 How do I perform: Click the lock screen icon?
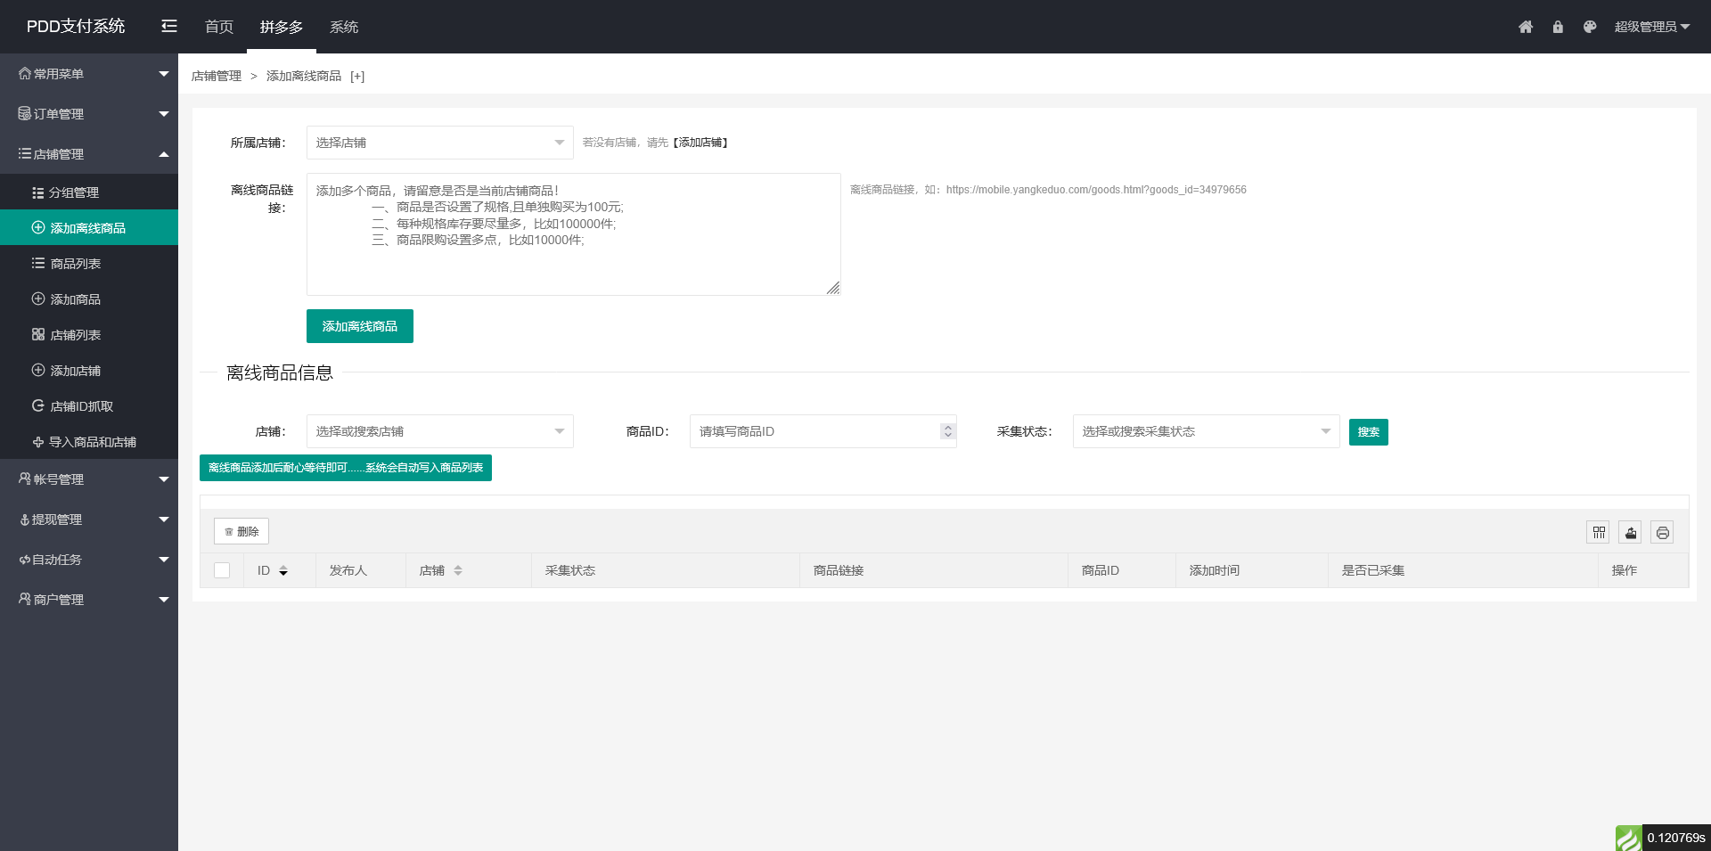pyautogui.click(x=1558, y=27)
